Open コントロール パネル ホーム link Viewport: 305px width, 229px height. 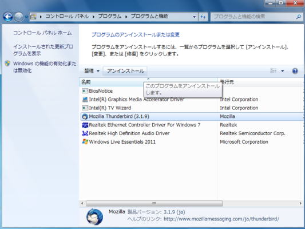(42, 33)
